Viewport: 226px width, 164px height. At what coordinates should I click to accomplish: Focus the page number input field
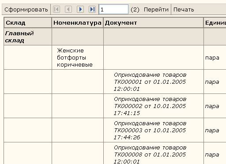click(113, 9)
